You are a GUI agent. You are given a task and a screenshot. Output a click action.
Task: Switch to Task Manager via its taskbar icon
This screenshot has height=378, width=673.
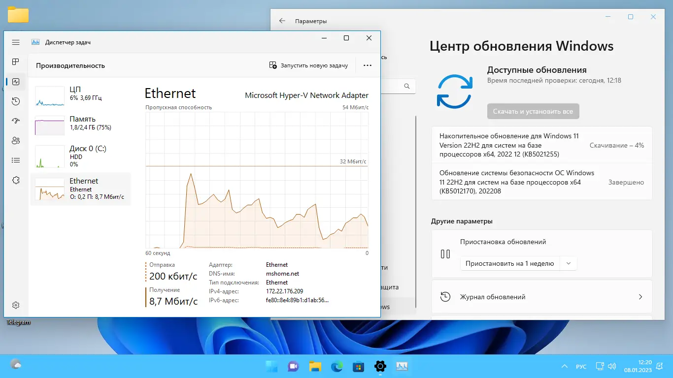pyautogui.click(x=402, y=366)
